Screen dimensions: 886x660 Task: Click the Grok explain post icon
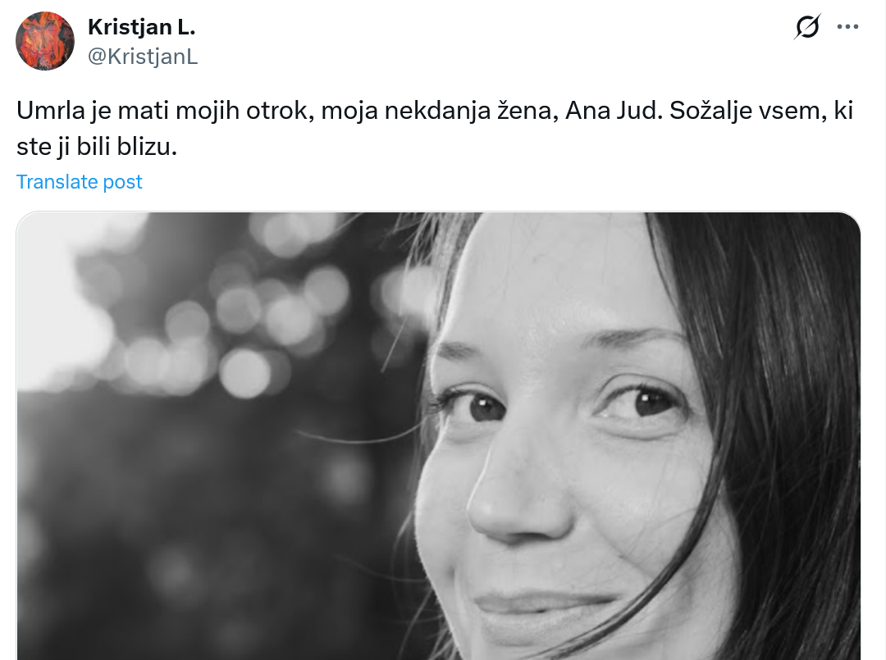807,26
